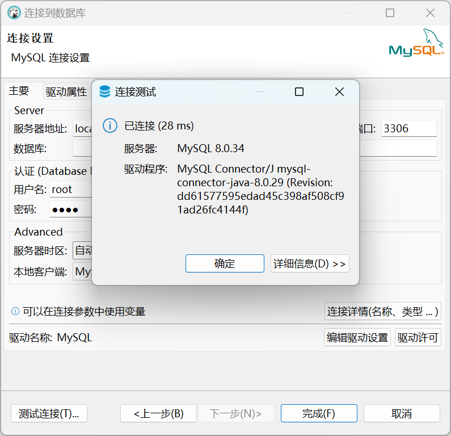Click the info icon next to 已连接

(110, 126)
